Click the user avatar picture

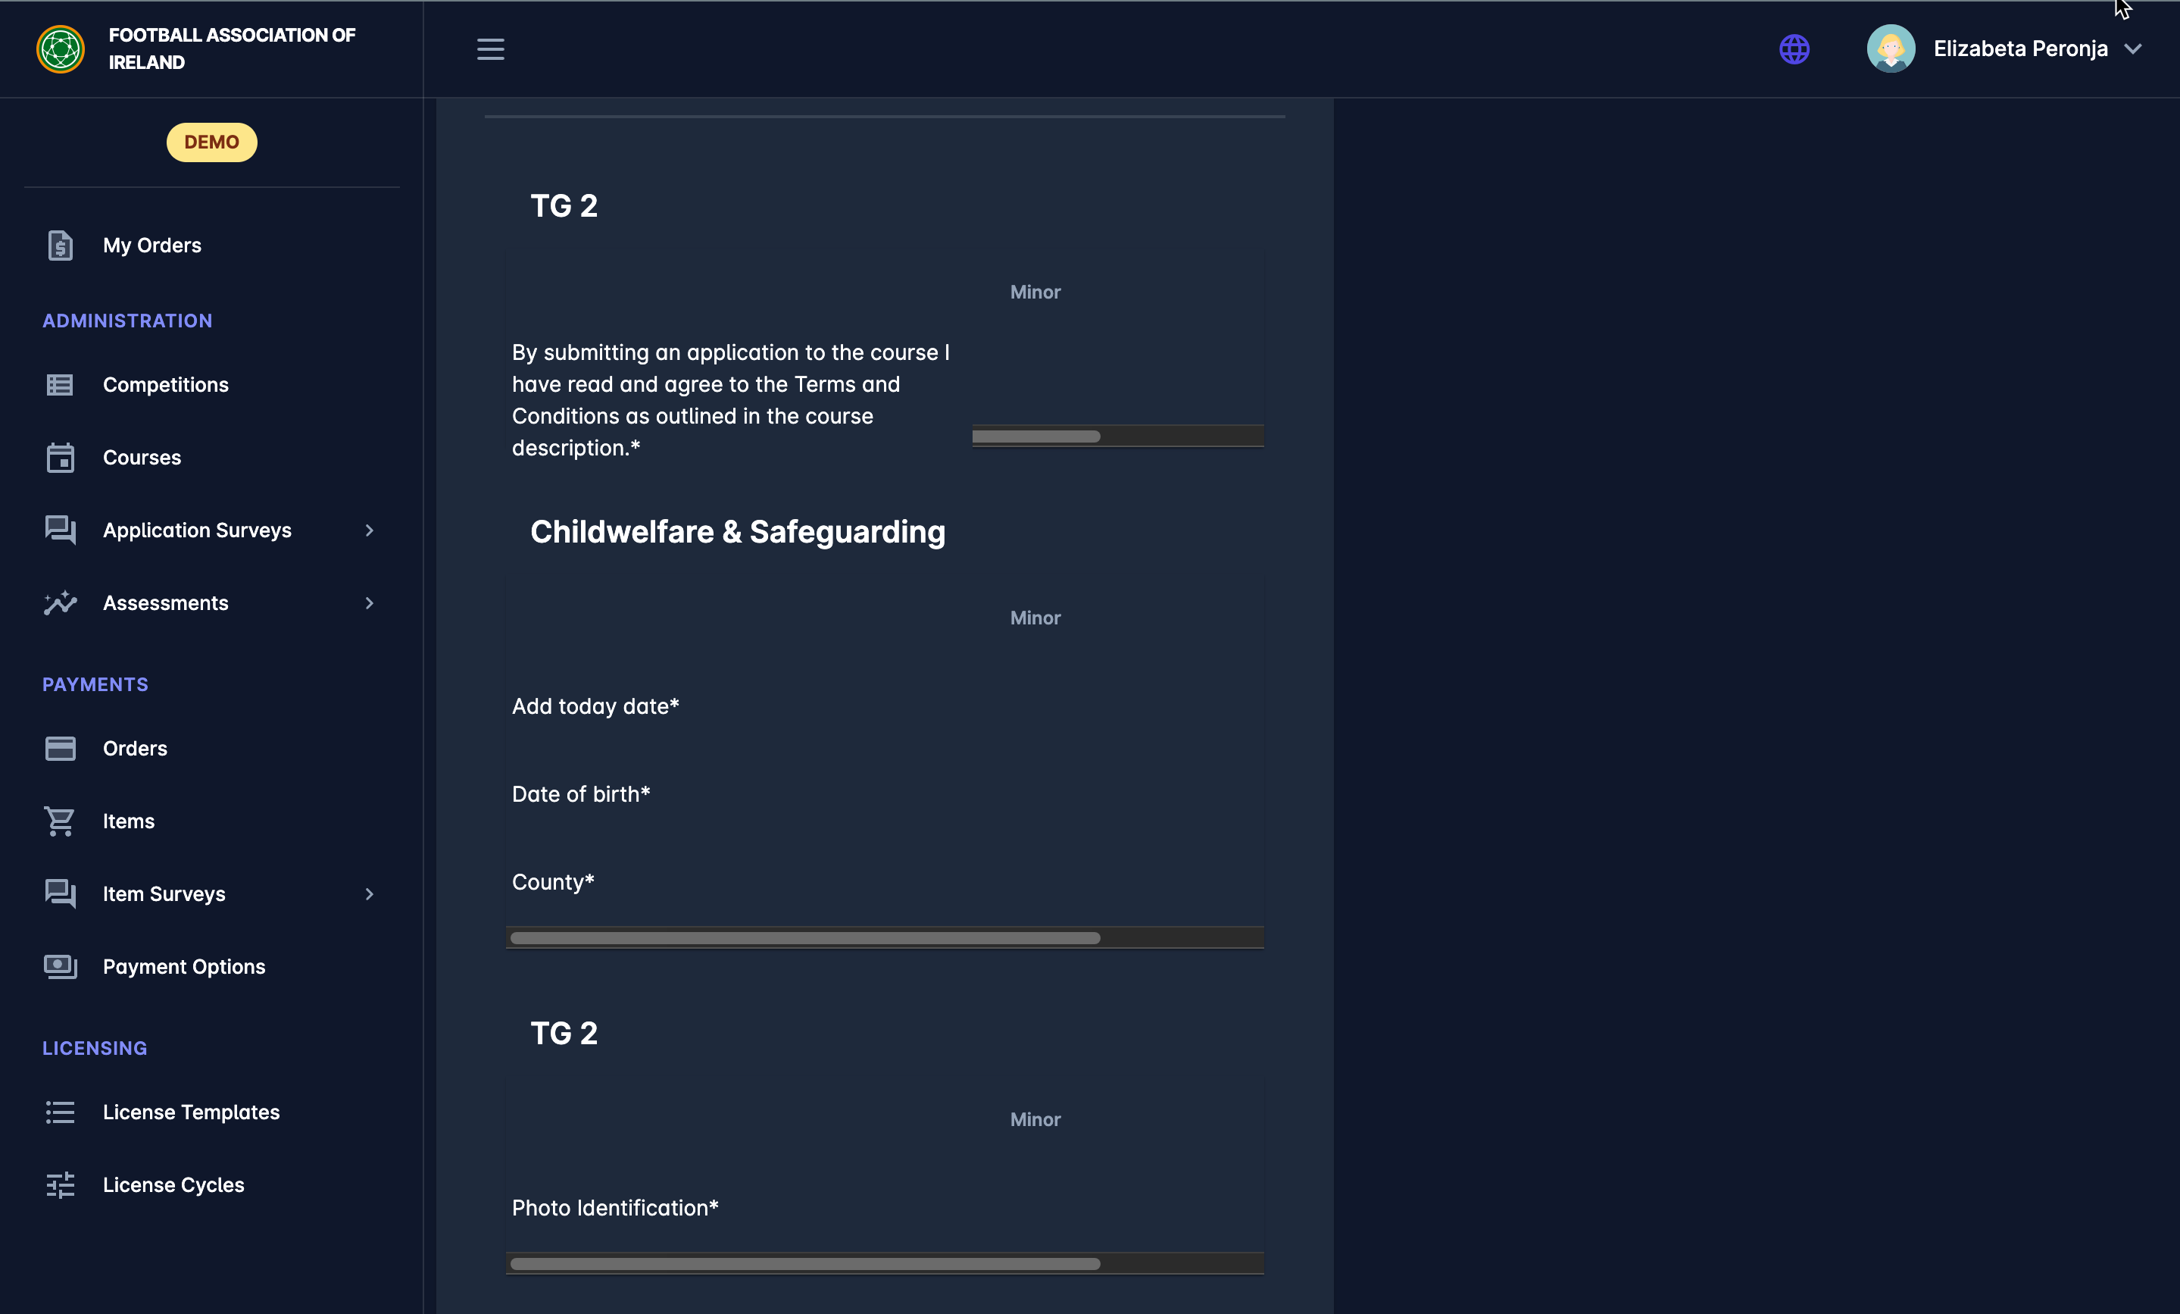point(1890,49)
